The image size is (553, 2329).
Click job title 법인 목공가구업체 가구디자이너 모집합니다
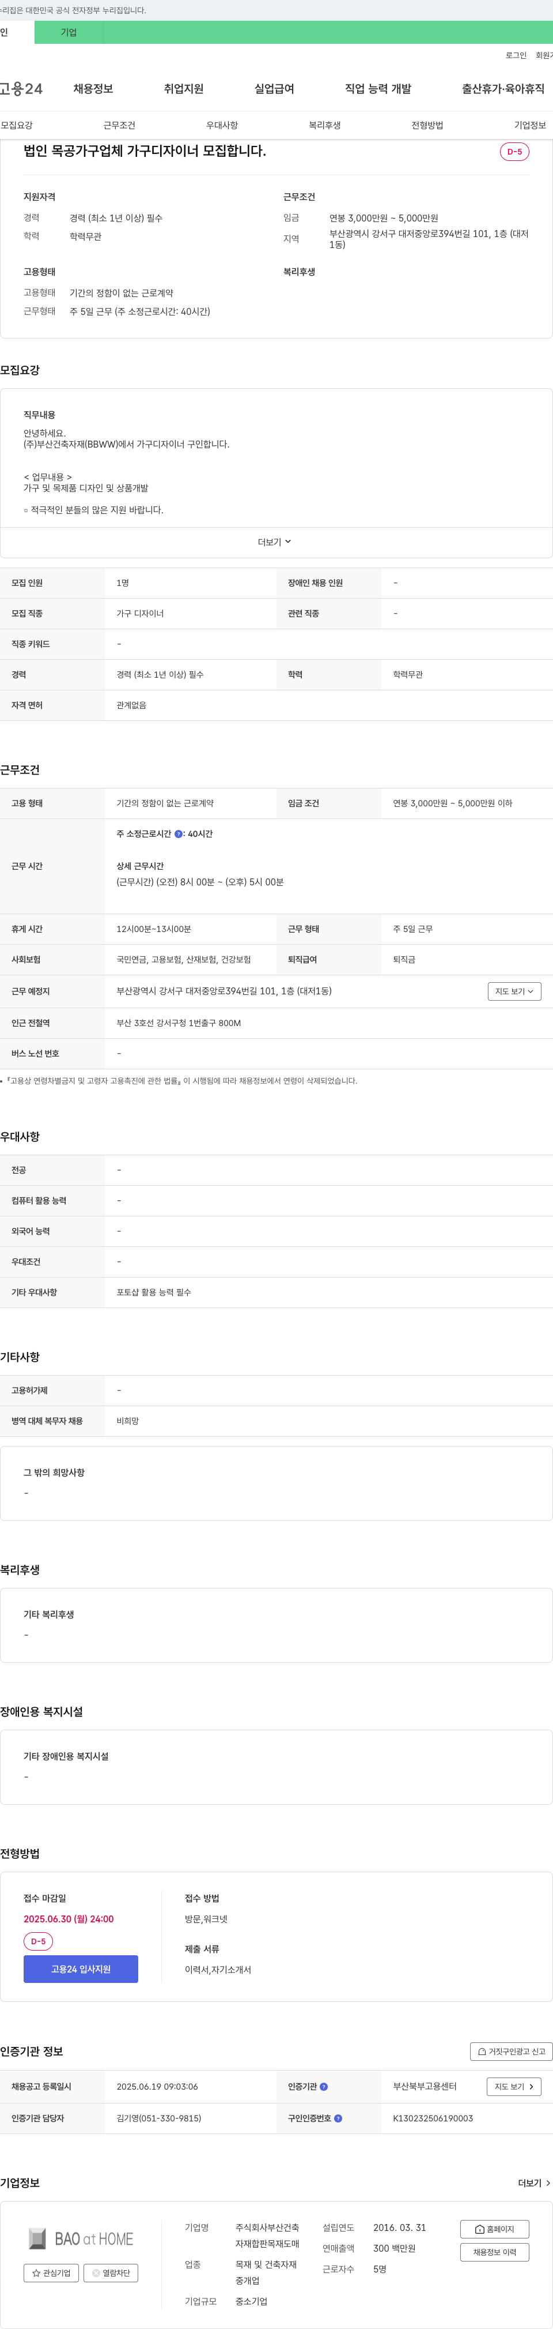[x=145, y=151]
